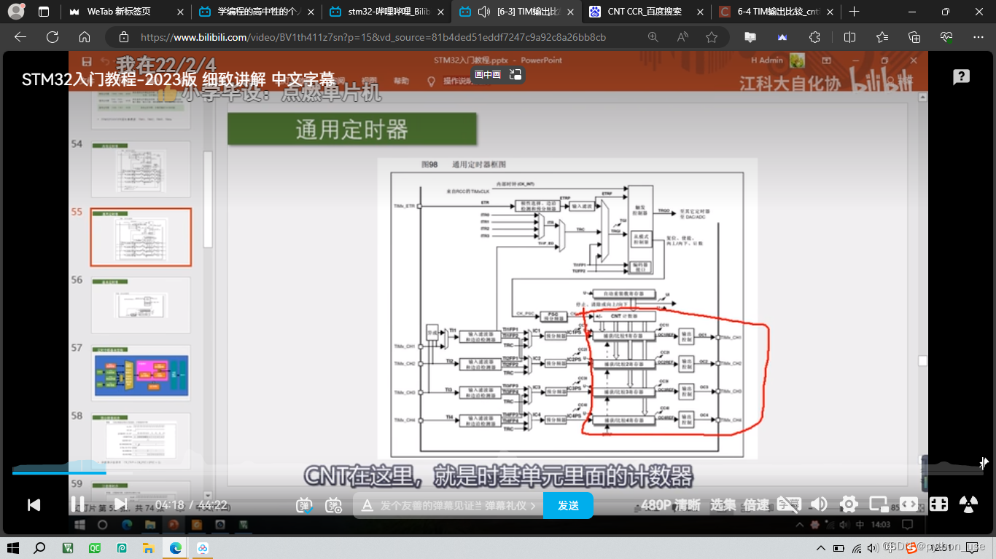Image resolution: width=996 pixels, height=559 pixels.
Task: Open the 480P 清晰 quality menu
Action: tap(671, 504)
